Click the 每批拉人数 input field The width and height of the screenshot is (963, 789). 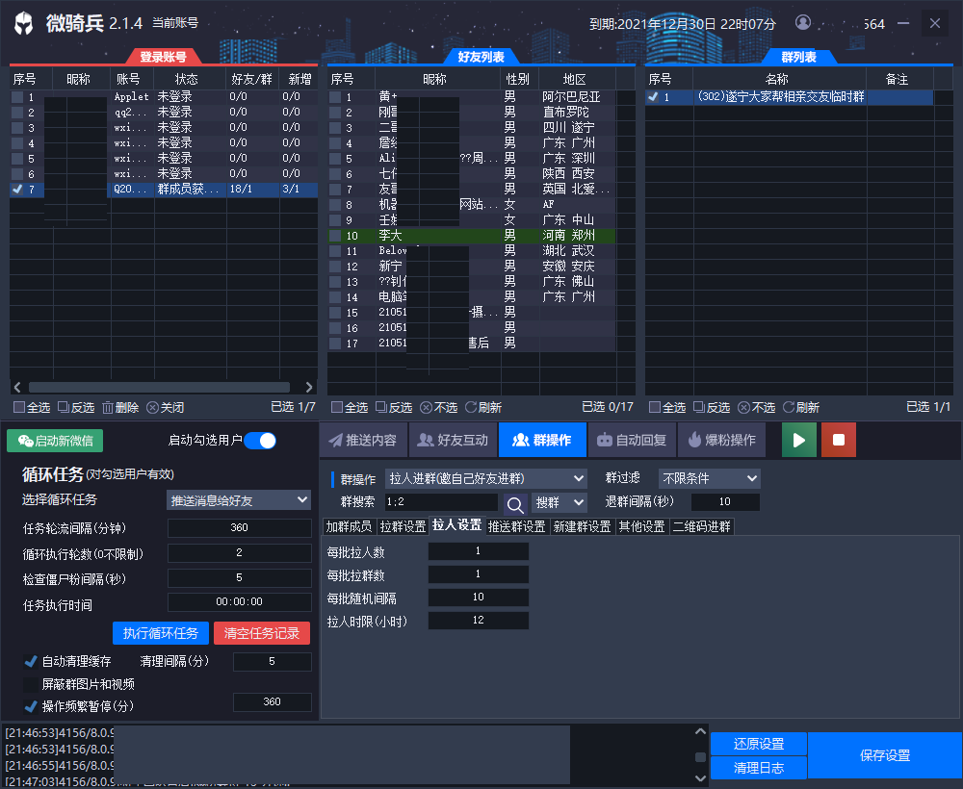pyautogui.click(x=478, y=551)
